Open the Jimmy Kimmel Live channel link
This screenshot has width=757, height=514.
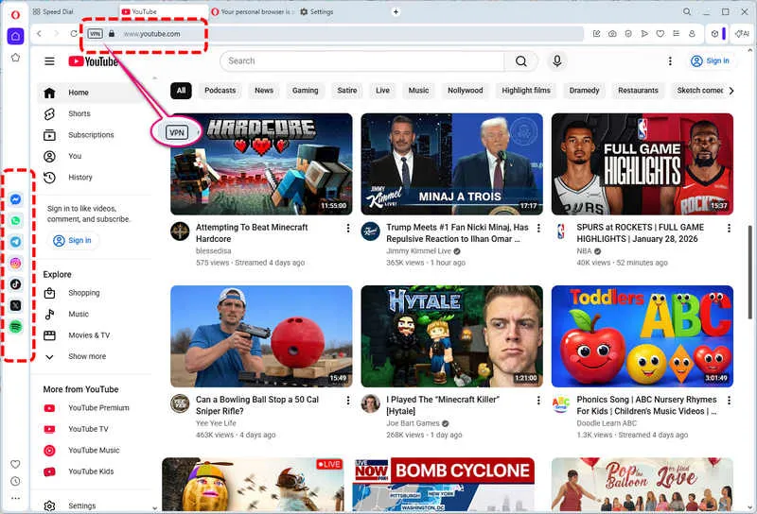point(418,251)
